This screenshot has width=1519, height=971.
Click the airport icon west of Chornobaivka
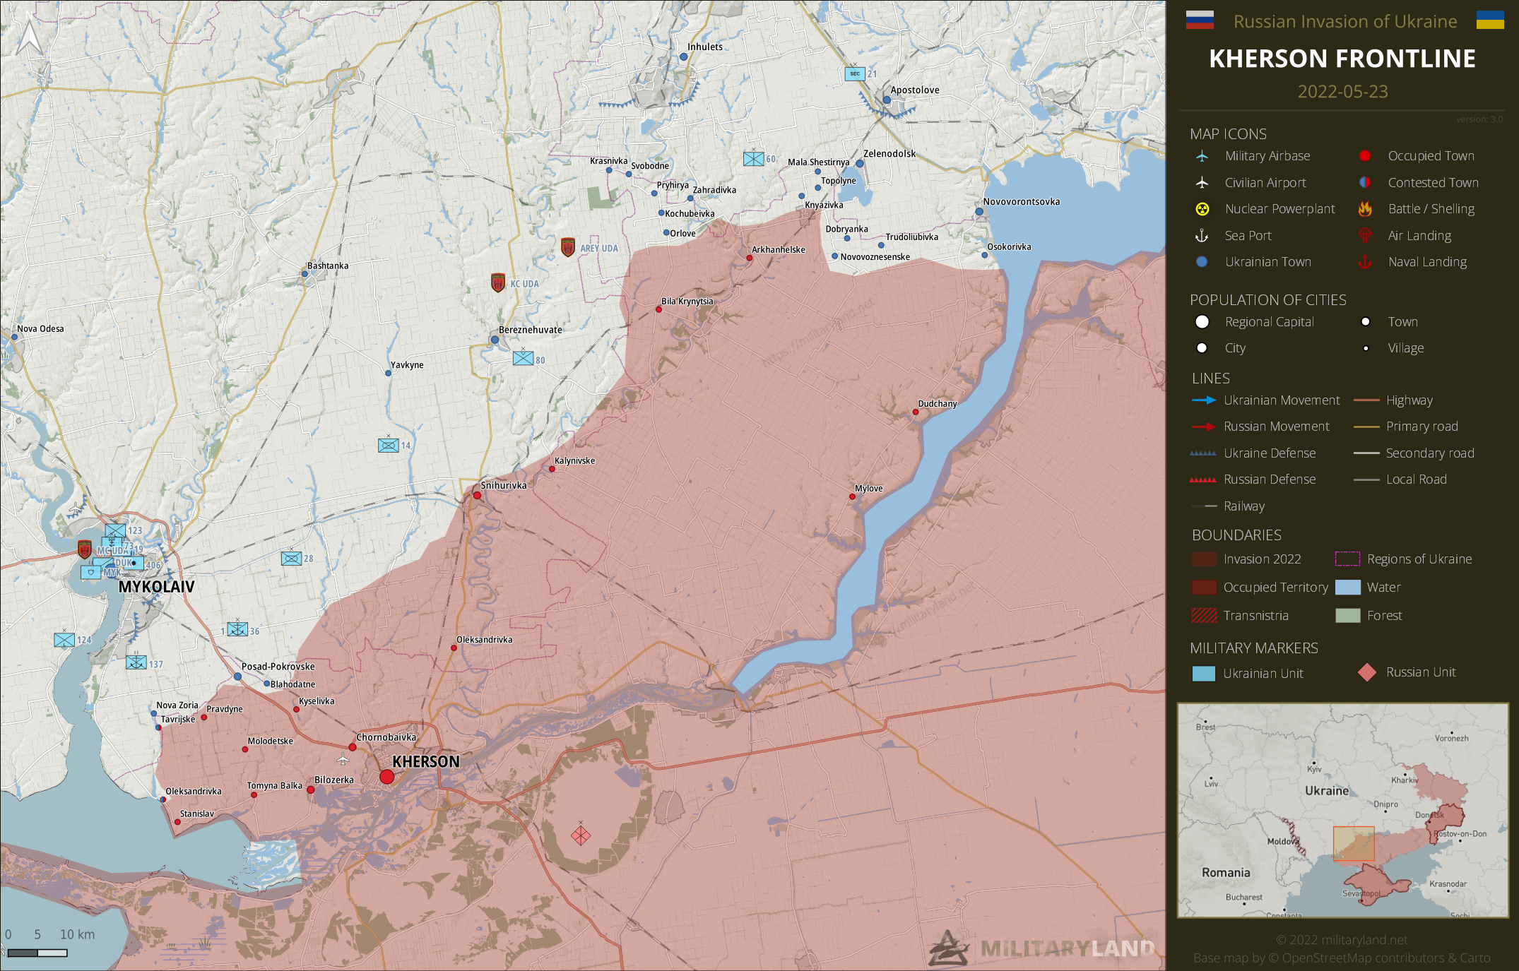(343, 760)
